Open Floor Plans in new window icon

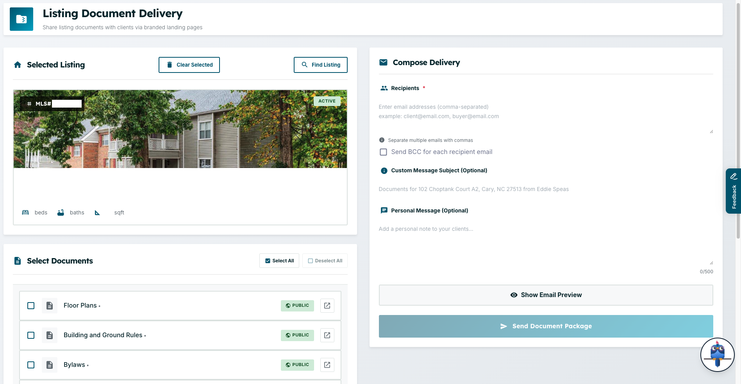click(327, 306)
